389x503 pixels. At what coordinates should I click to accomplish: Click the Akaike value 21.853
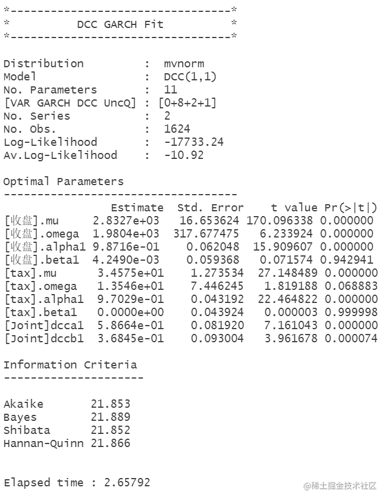(111, 404)
